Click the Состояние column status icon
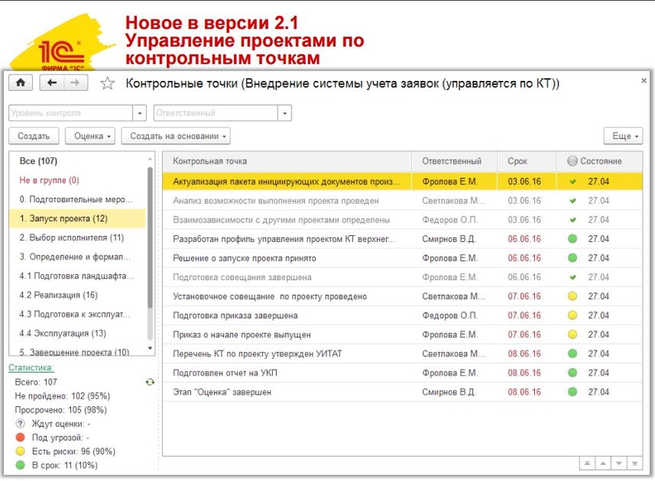 pyautogui.click(x=572, y=161)
